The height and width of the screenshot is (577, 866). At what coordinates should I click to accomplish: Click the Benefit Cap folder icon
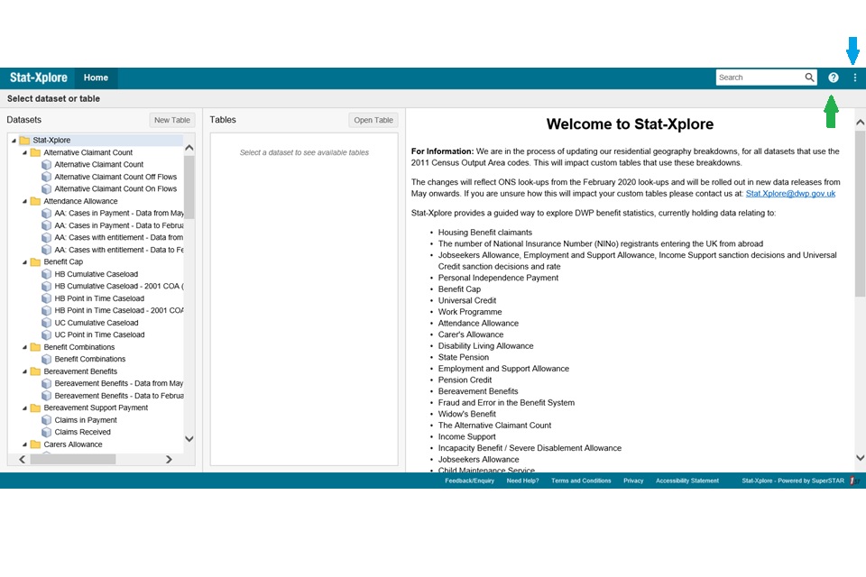pos(35,261)
